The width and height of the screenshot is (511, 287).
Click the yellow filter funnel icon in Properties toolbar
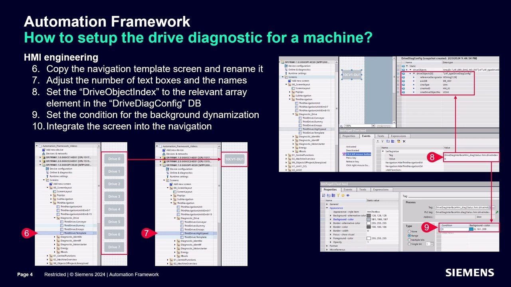coord(338,195)
